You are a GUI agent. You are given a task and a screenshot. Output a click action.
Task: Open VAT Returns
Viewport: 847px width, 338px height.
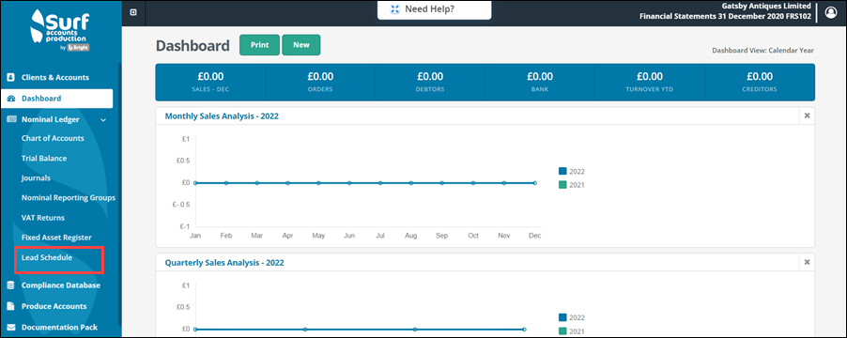click(x=42, y=218)
